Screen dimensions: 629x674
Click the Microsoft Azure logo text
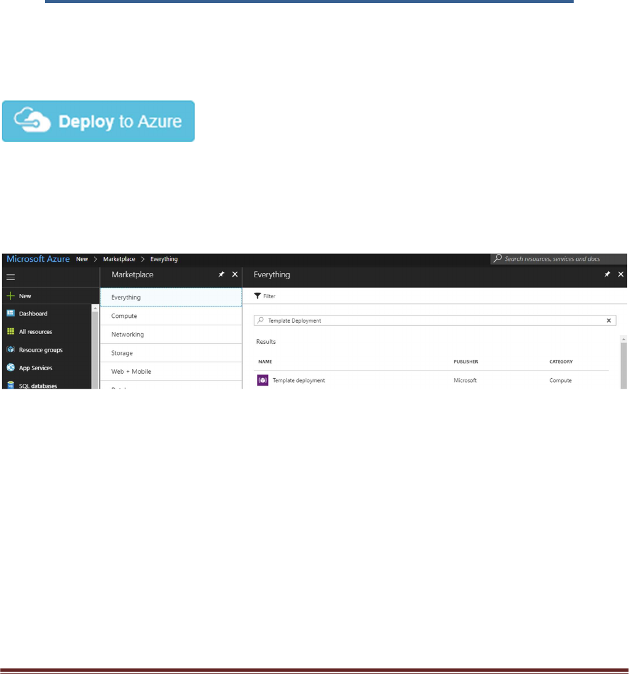click(38, 259)
